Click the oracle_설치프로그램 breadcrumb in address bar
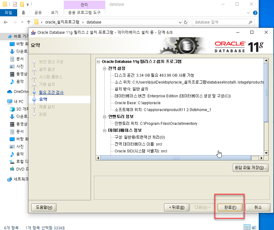 [62, 22]
